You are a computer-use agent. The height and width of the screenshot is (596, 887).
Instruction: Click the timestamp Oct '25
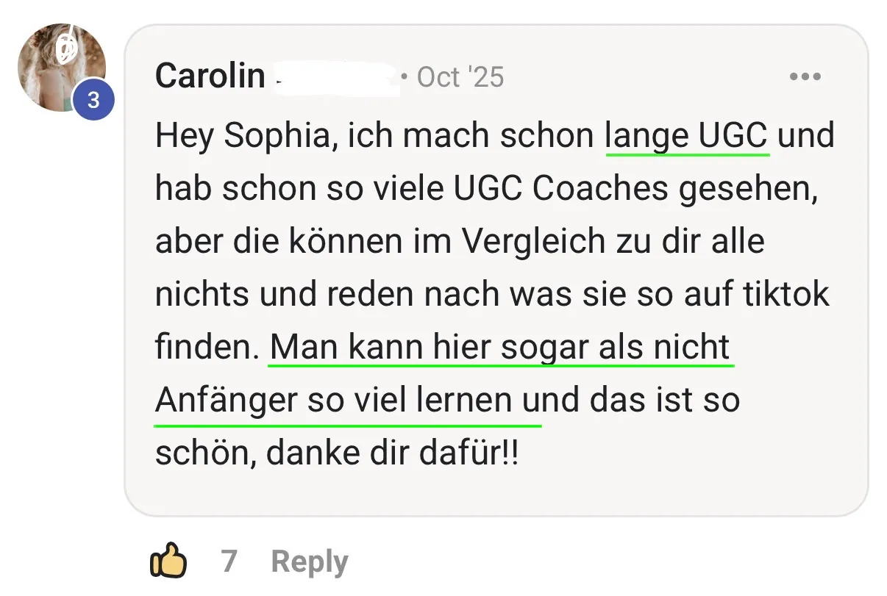pos(459,76)
